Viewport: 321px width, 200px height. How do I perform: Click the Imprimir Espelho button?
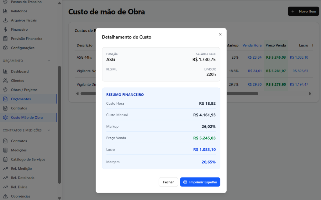point(200,182)
